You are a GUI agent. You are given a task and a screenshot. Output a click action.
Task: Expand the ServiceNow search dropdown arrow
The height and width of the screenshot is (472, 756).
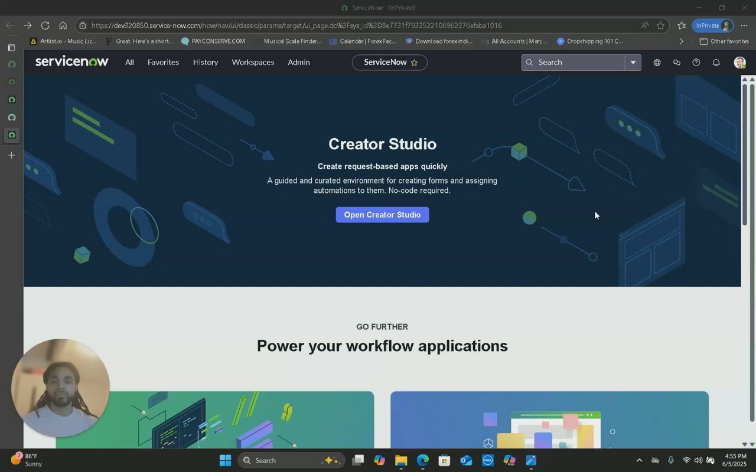[x=633, y=62]
